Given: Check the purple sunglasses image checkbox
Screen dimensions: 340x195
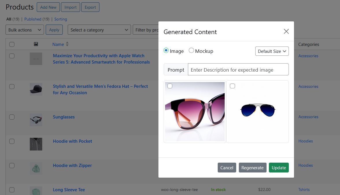Looking at the screenshot, I should [170, 86].
